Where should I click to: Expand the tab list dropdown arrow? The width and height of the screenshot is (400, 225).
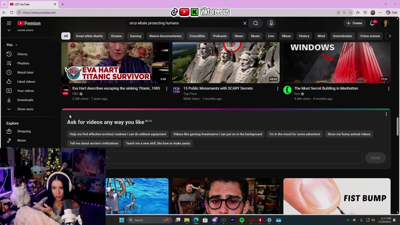point(4,4)
